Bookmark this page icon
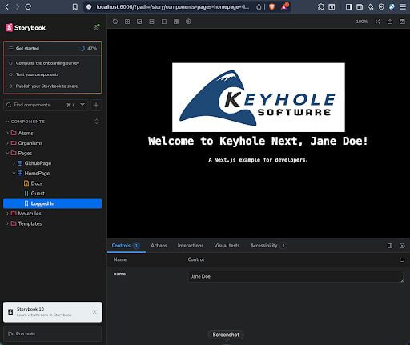Viewport: 410px width, 345px height. click(x=75, y=7)
